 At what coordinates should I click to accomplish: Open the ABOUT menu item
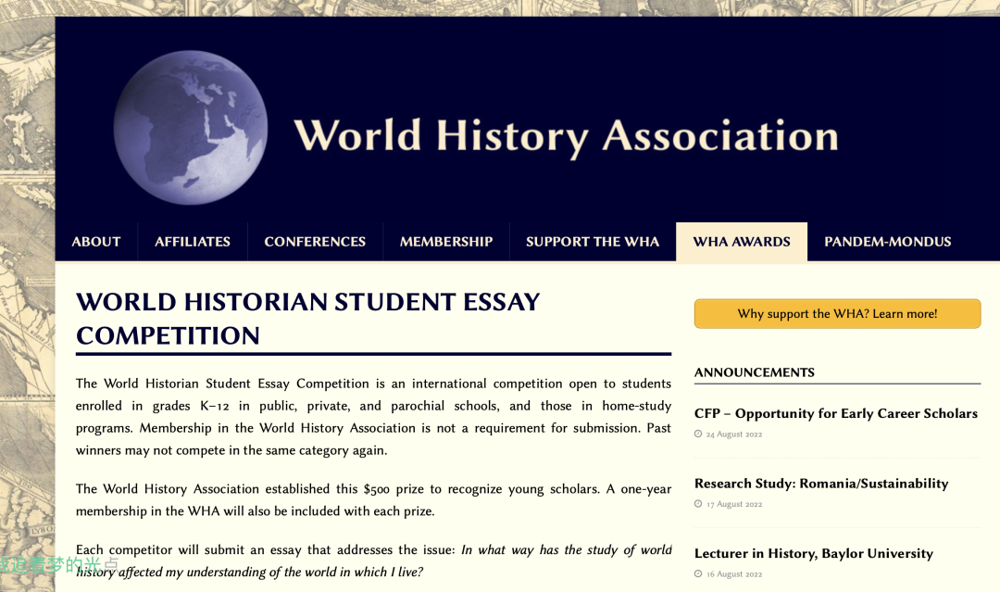(x=96, y=242)
